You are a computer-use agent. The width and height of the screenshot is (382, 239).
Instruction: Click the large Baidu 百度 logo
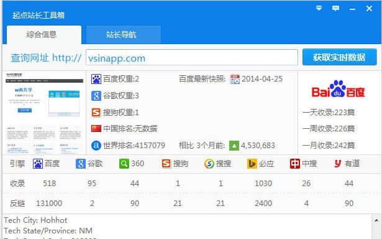(339, 89)
